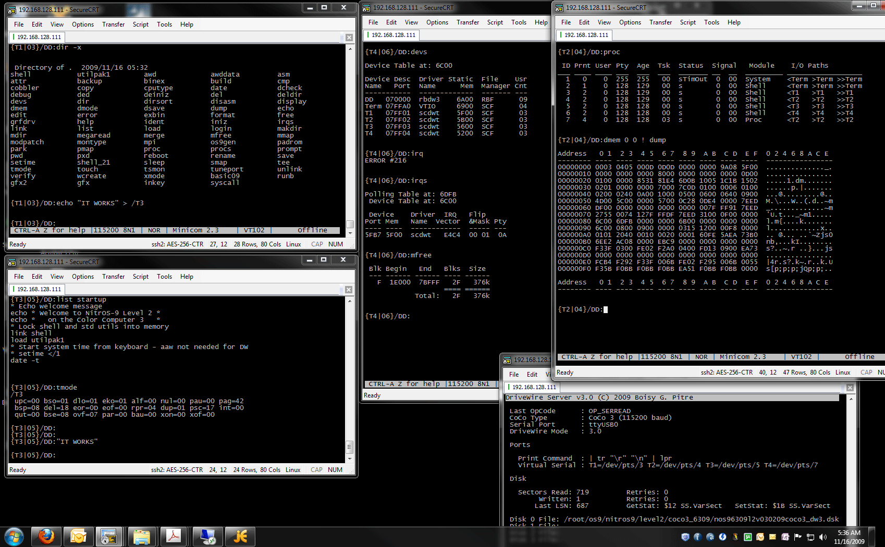
Task: Open Action Center flag tray icon
Action: (x=798, y=537)
